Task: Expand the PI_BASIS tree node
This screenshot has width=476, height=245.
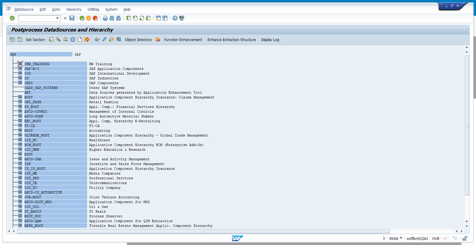Action: [20, 211]
